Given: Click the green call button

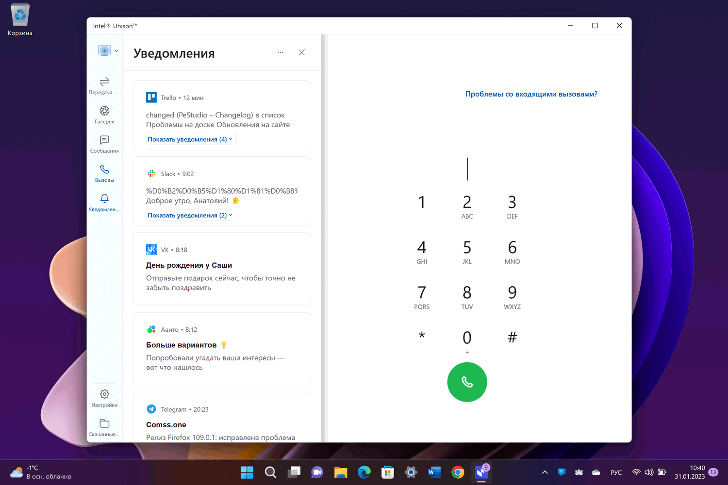Looking at the screenshot, I should pyautogui.click(x=467, y=382).
